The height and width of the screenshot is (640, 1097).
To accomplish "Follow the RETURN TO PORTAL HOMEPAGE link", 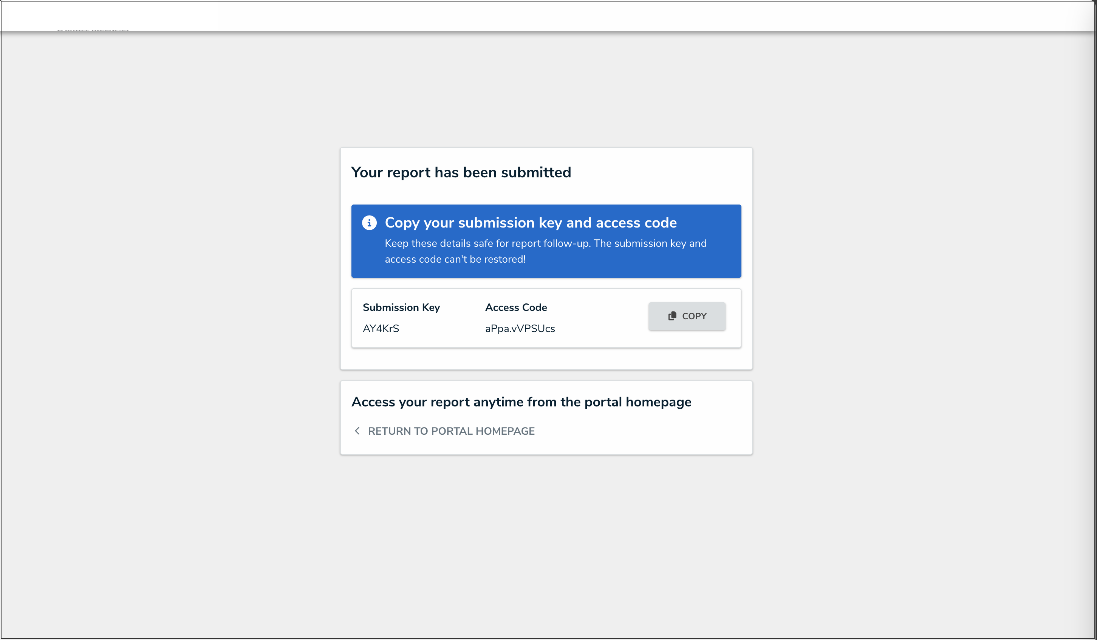I will pos(452,431).
